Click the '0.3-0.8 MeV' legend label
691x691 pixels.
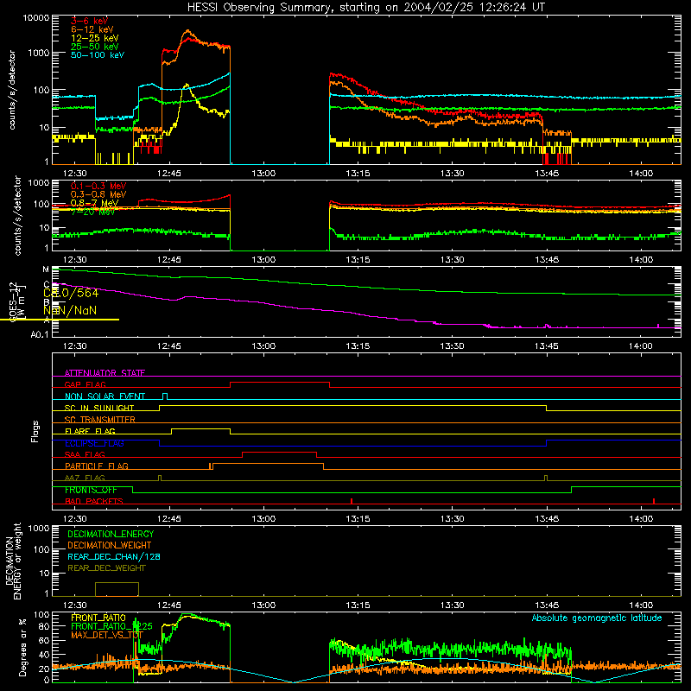click(98, 195)
